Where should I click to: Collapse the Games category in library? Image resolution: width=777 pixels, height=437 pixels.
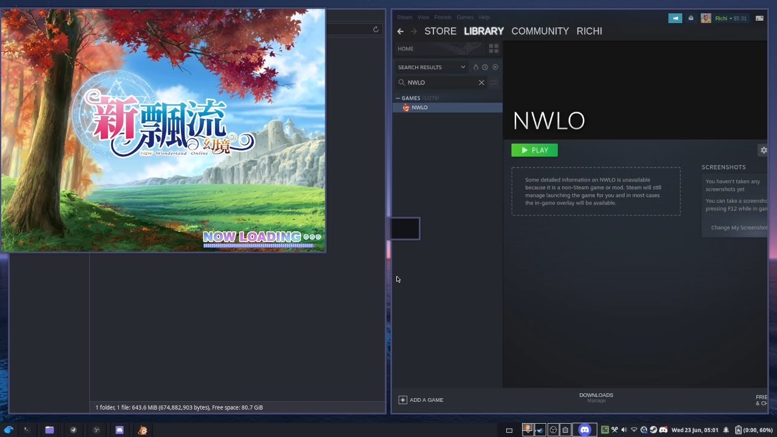pos(398,98)
